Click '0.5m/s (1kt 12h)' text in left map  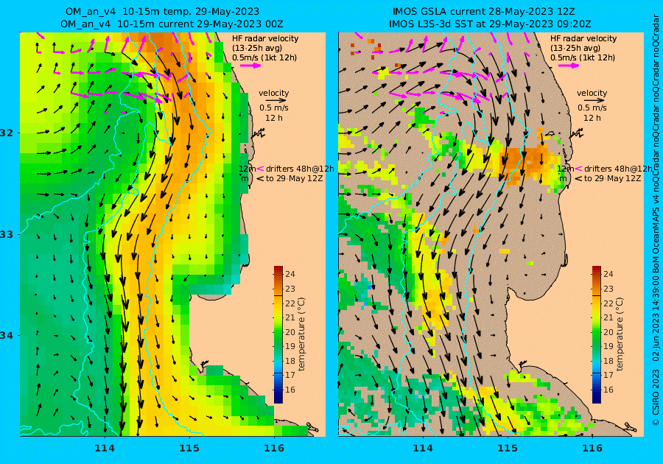click(264, 57)
